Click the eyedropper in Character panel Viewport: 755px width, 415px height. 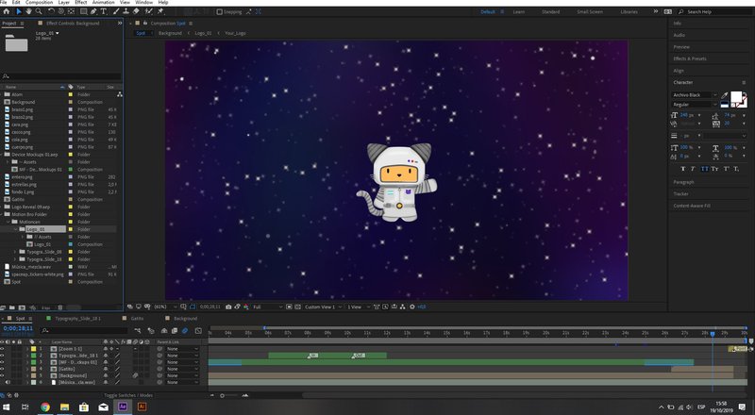725,95
